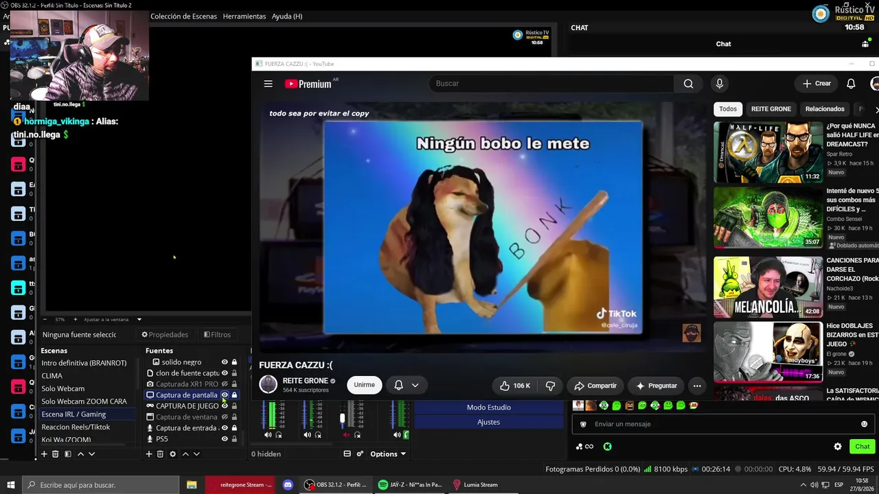Move the selected scene down

pyautogui.click(x=91, y=454)
